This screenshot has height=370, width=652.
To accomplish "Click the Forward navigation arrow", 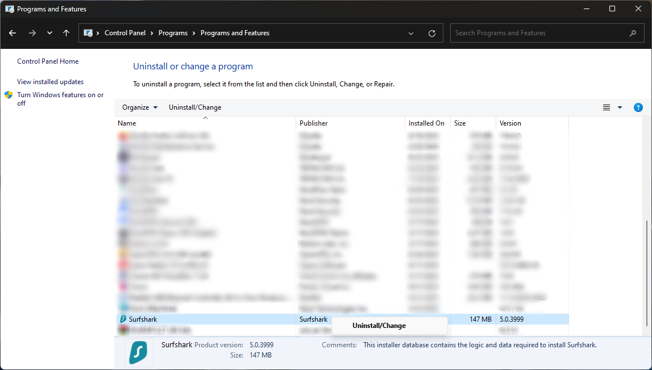I will coord(32,33).
